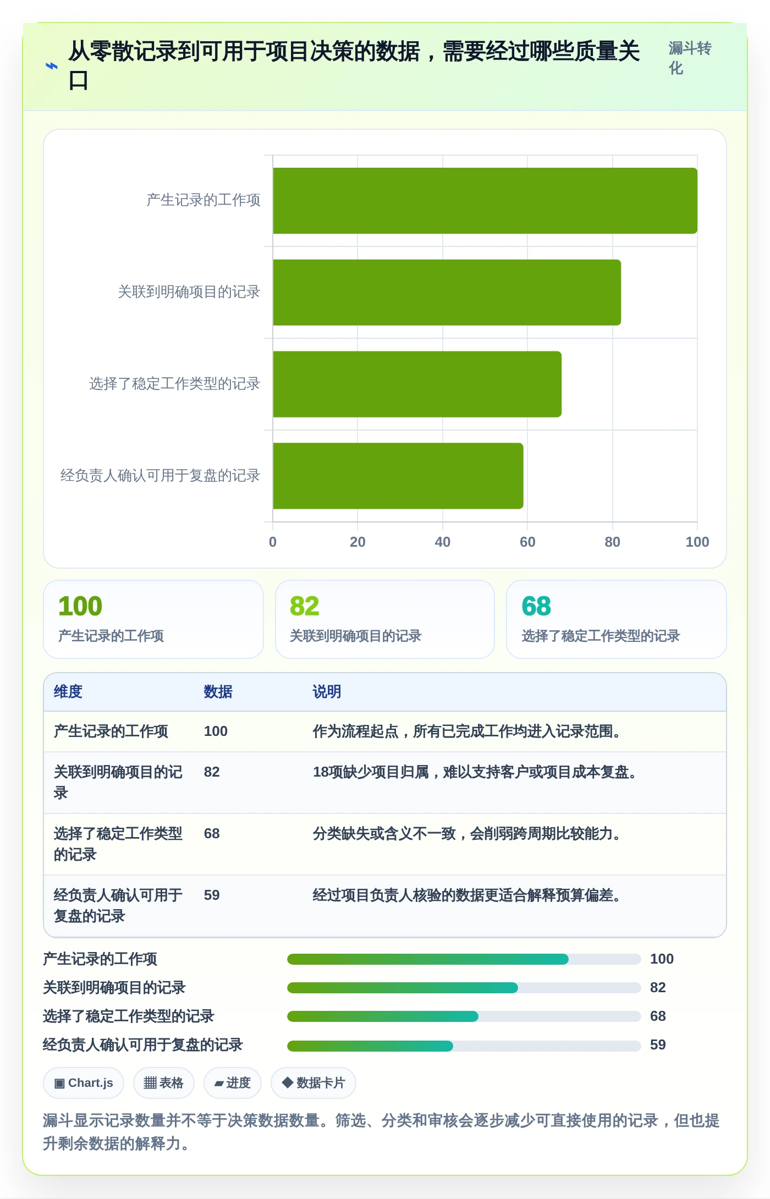This screenshot has width=770, height=1199.
Task: Click the table value 68
Action: pyautogui.click(x=212, y=833)
